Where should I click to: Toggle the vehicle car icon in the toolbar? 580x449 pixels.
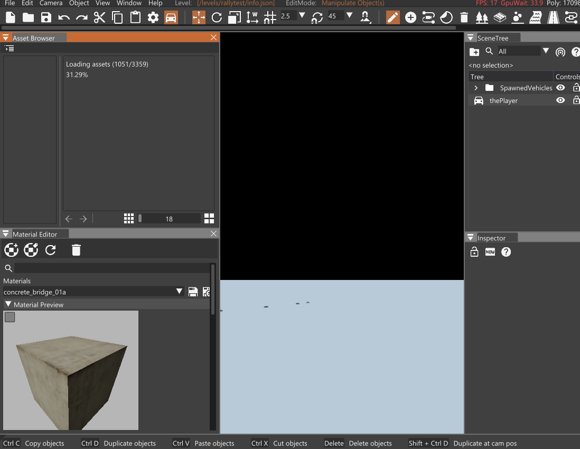pos(171,17)
